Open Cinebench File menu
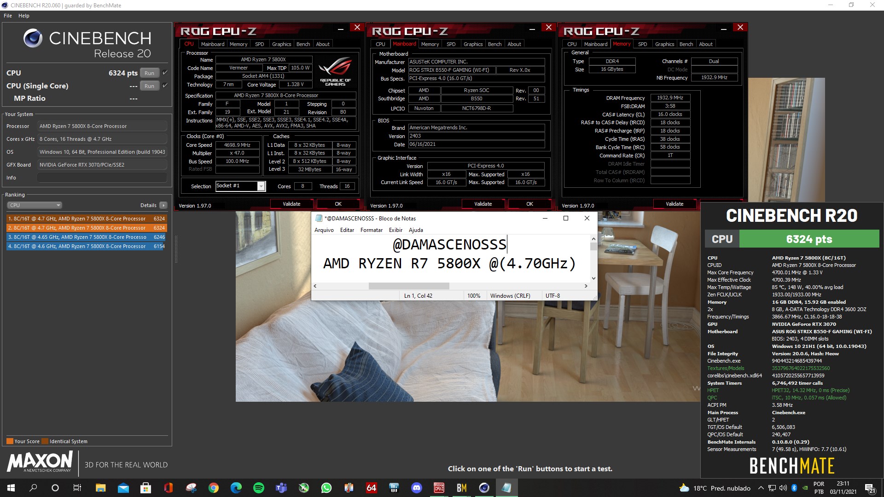The height and width of the screenshot is (497, 884). click(x=8, y=16)
